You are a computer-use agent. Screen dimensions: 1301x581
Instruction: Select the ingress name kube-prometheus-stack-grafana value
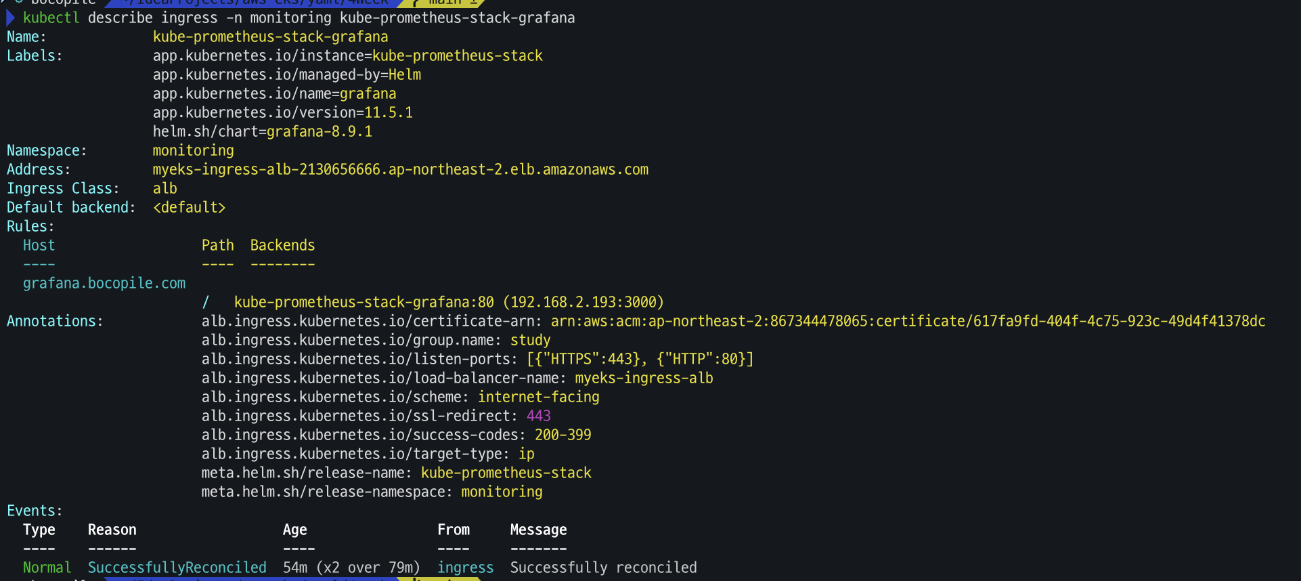pyautogui.click(x=271, y=37)
